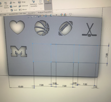
Task: Open the Reference Geometry tool
Action: tap(34, 4)
